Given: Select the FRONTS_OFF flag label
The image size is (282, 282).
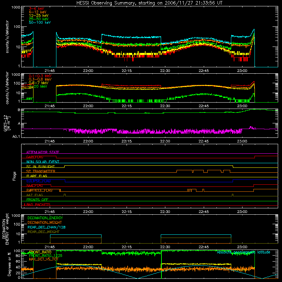Looking at the screenshot, I should tap(37, 200).
